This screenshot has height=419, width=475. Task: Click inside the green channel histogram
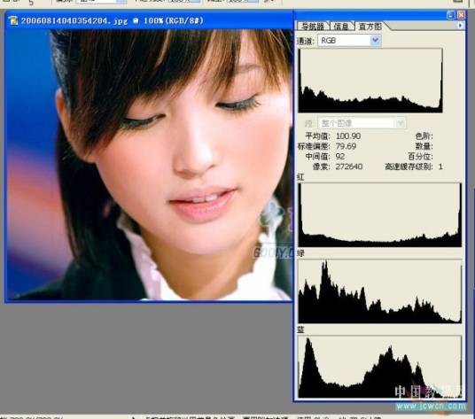tap(380, 291)
